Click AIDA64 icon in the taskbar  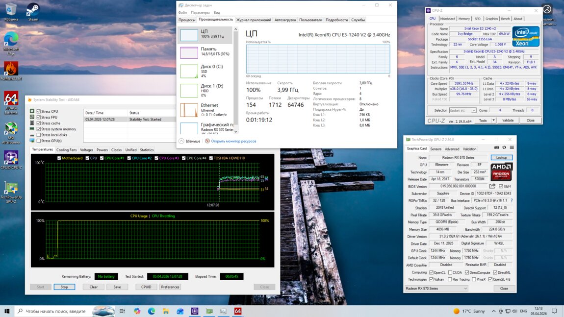click(x=237, y=311)
